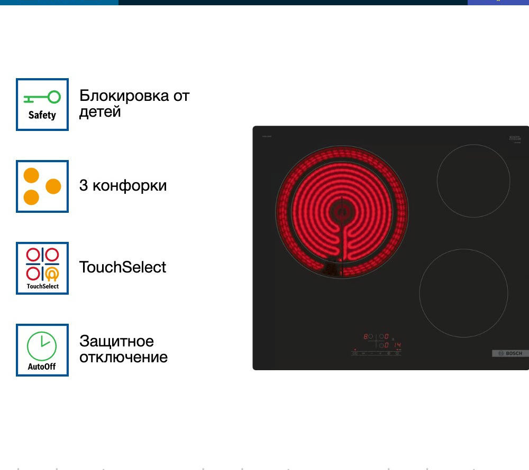
Task: Click the burner selector symbols on the control panel
Action: [x=376, y=341]
